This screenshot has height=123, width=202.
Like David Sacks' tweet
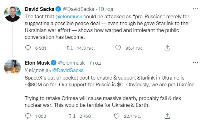tap(118, 48)
